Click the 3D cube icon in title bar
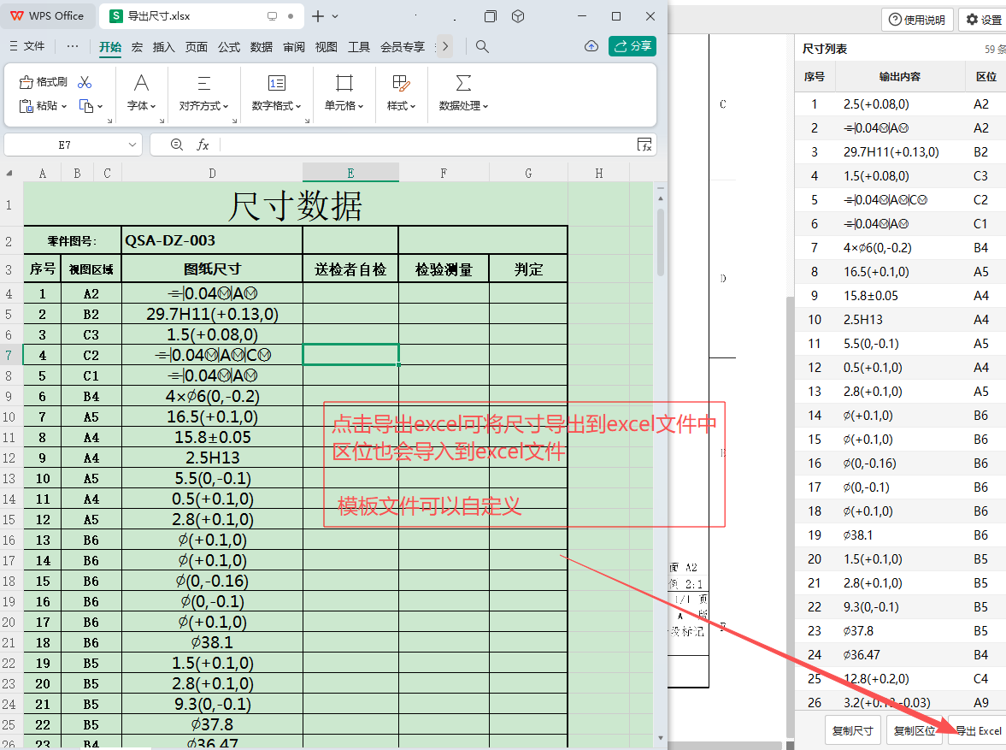This screenshot has height=750, width=1006. click(519, 16)
